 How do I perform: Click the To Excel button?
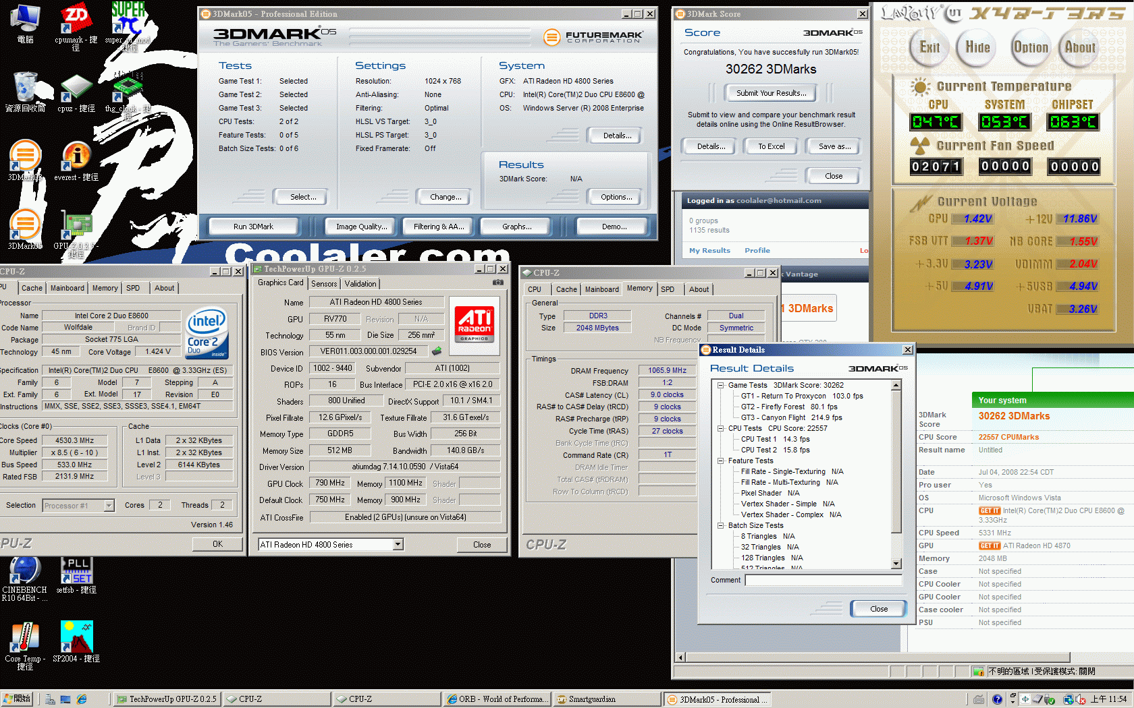[x=771, y=146]
